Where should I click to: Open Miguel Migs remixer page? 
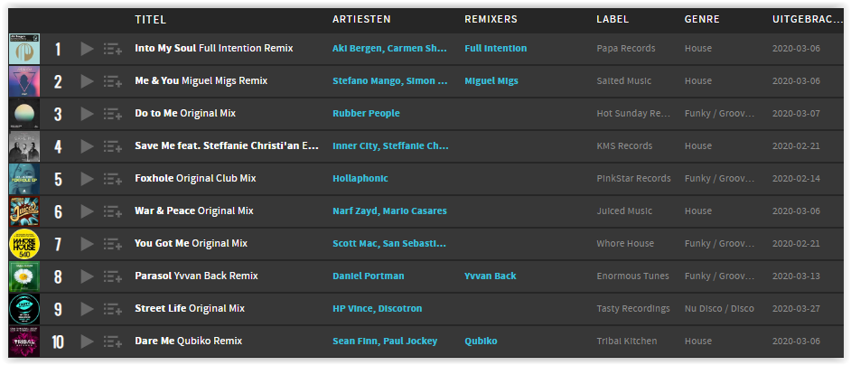491,81
